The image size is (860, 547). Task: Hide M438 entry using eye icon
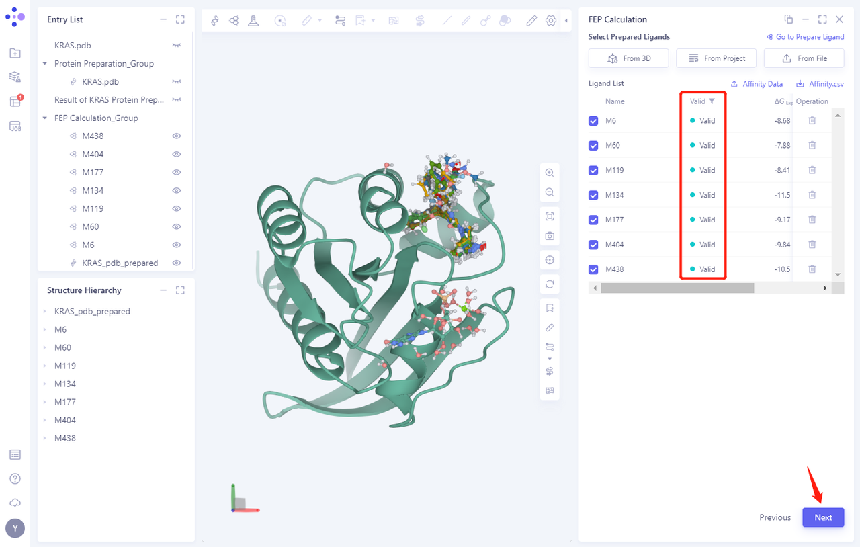(177, 136)
